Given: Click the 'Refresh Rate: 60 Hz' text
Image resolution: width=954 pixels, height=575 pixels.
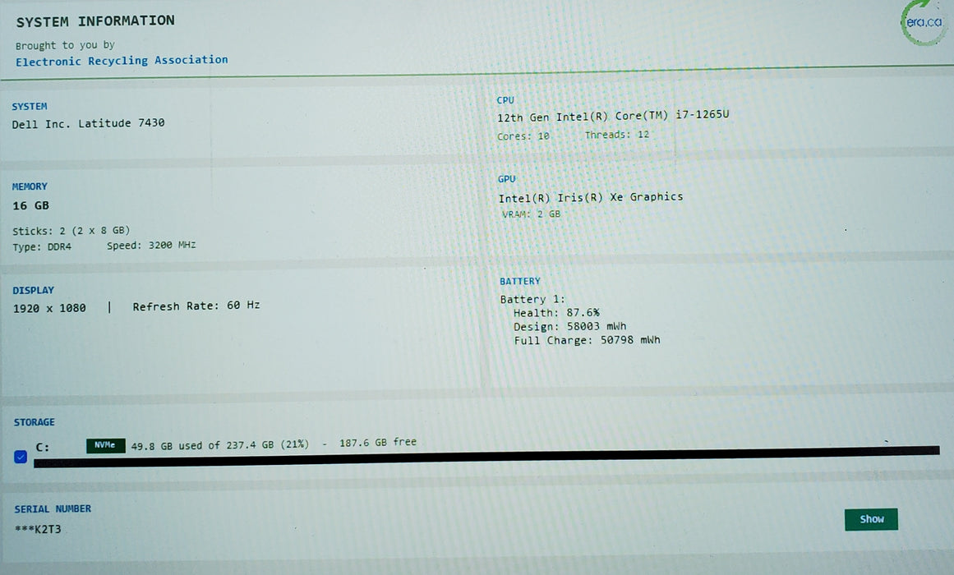Looking at the screenshot, I should click(196, 306).
